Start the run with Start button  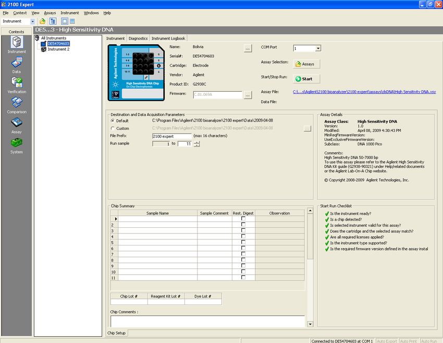click(306, 79)
